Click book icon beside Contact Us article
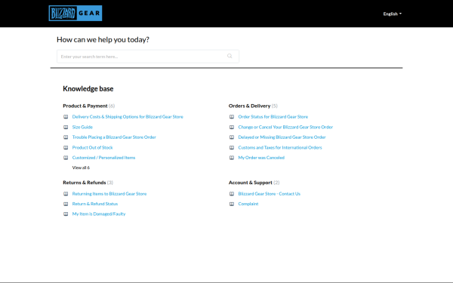 (232, 194)
